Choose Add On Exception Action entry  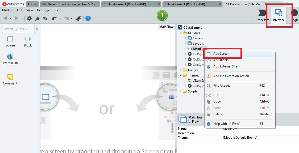point(240,76)
